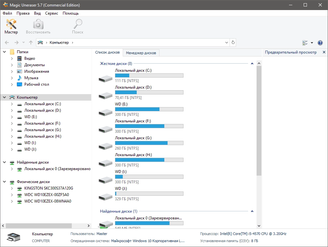328x247 pixels.
Task: Click the Рабочий стол desktop icon in tree
Action: pos(19,84)
